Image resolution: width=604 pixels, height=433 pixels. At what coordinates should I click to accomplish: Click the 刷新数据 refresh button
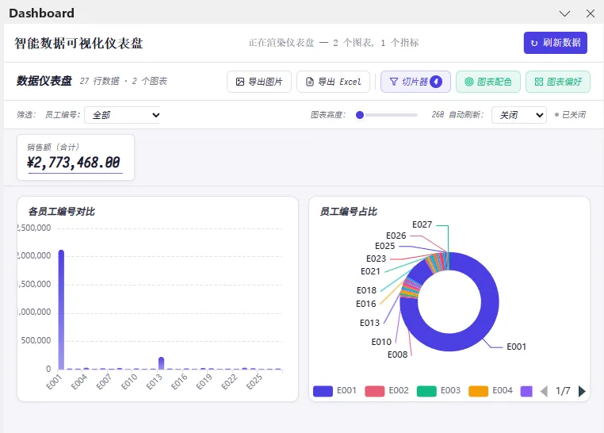coord(555,43)
